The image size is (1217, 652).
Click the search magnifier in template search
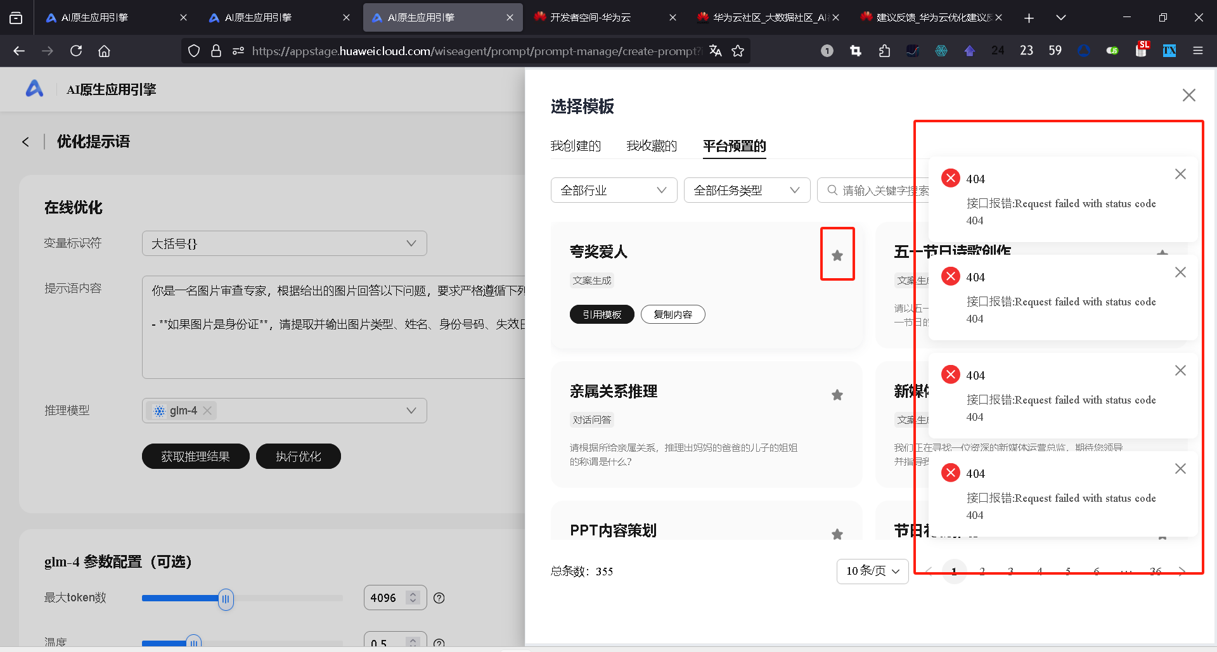click(832, 190)
